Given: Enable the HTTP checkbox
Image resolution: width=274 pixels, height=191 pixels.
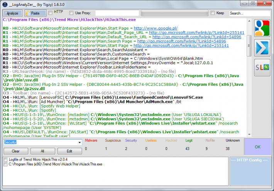Looking at the screenshot, I should click(50, 13).
